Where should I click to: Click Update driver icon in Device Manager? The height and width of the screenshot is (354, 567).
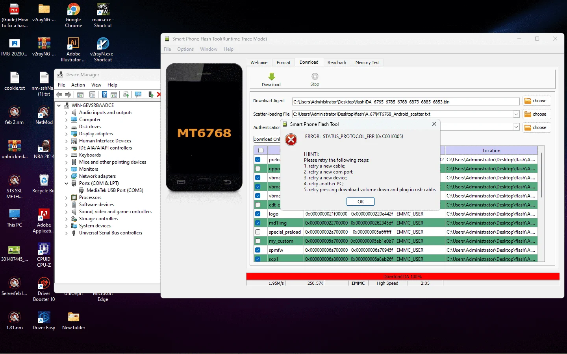(x=126, y=94)
